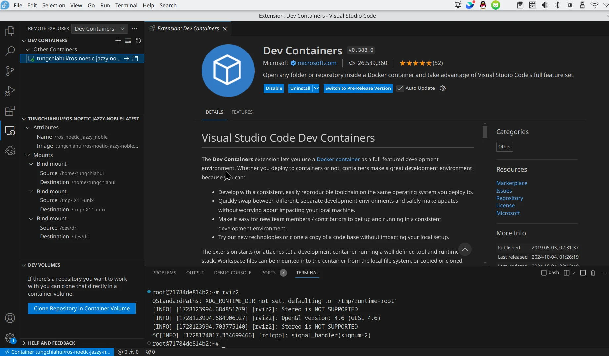Click the Uninstall button
Image resolution: width=609 pixels, height=356 pixels.
pyautogui.click(x=300, y=88)
